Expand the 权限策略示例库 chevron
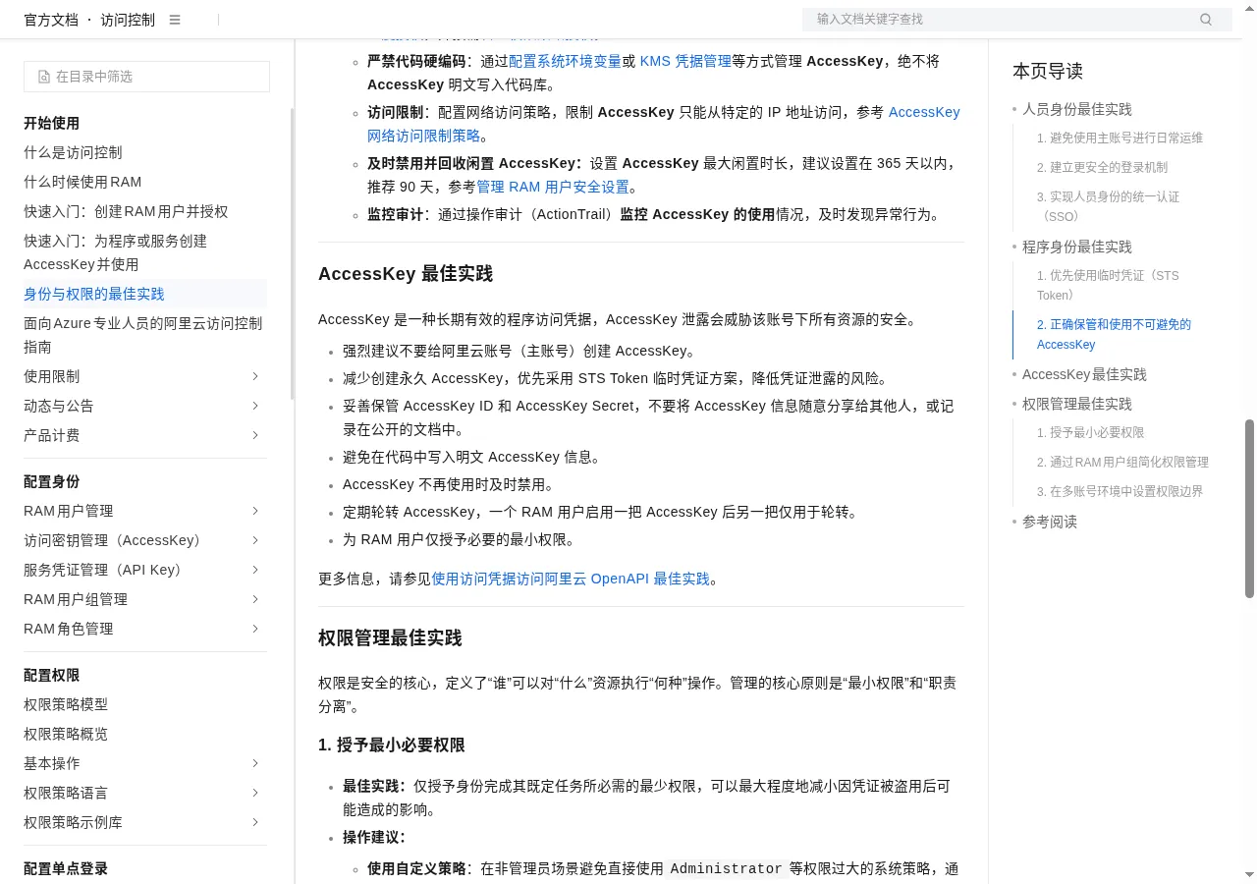Image resolution: width=1257 pixels, height=884 pixels. pyautogui.click(x=255, y=822)
